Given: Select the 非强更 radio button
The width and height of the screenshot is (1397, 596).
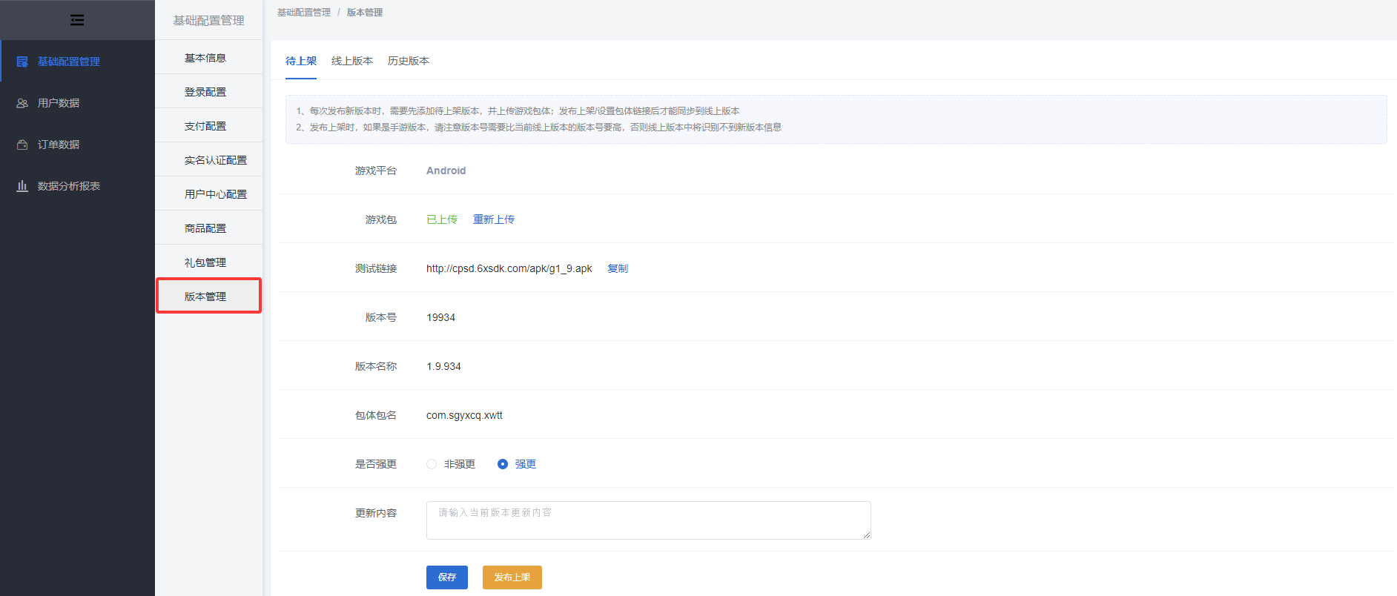Looking at the screenshot, I should coord(432,464).
